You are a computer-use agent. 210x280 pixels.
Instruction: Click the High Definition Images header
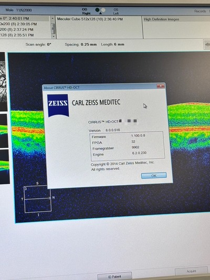(161, 19)
